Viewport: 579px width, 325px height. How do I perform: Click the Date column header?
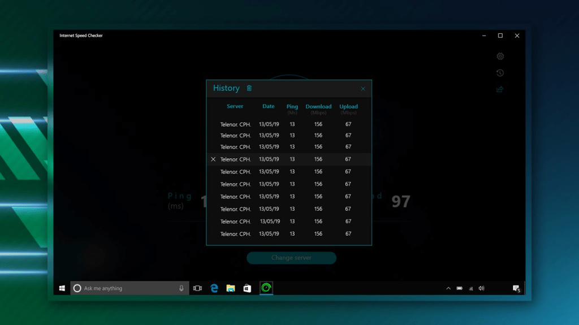tap(269, 106)
